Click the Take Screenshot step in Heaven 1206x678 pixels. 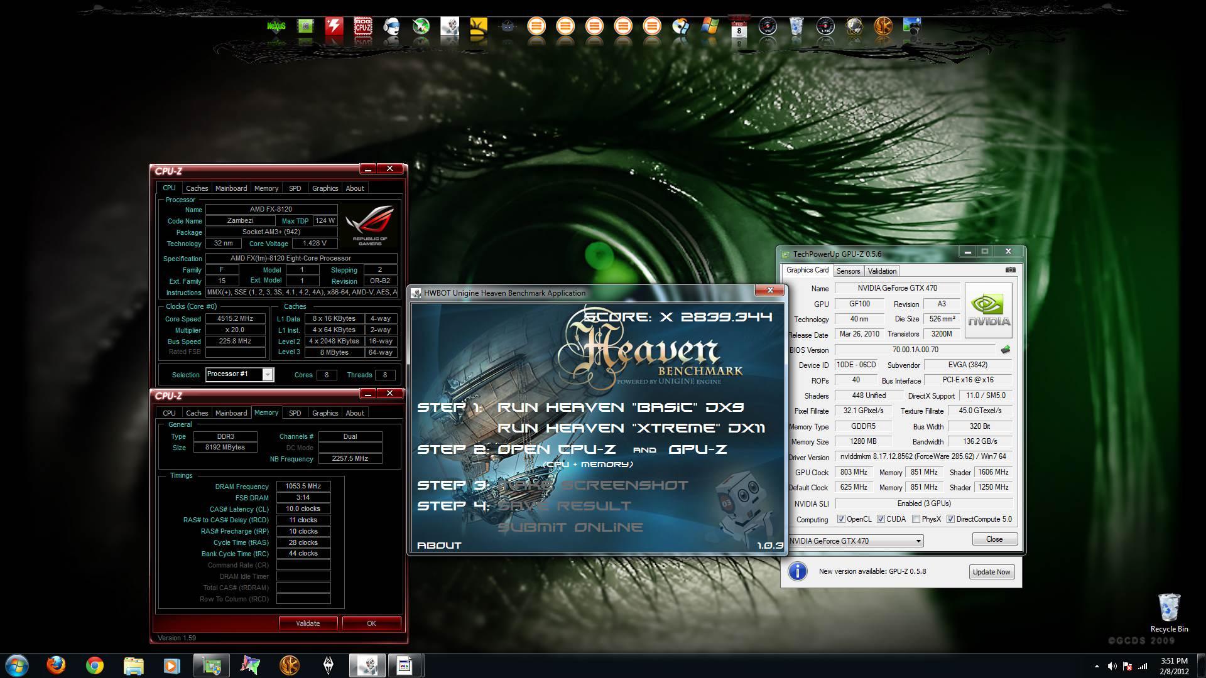(x=593, y=485)
